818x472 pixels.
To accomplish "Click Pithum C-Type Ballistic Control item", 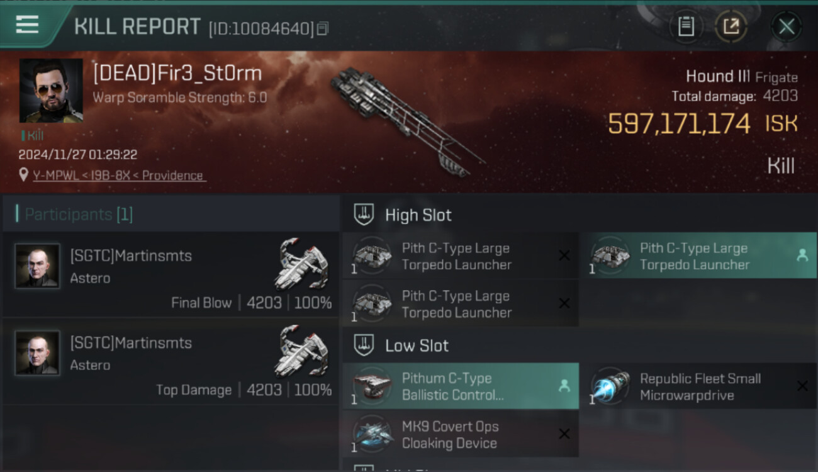I will pos(461,386).
